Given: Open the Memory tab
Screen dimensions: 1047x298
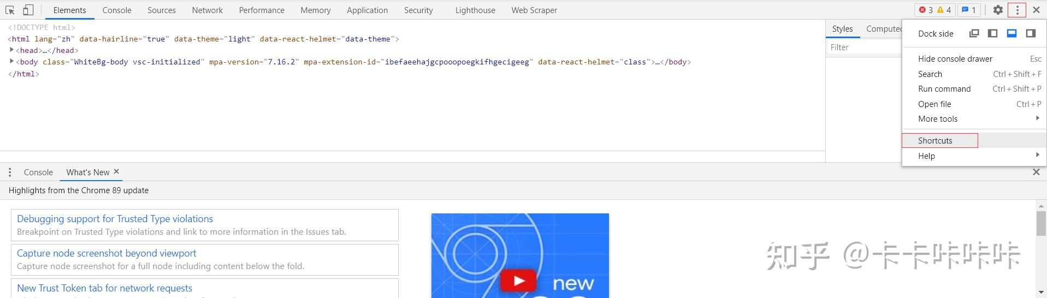Looking at the screenshot, I should coord(316,10).
